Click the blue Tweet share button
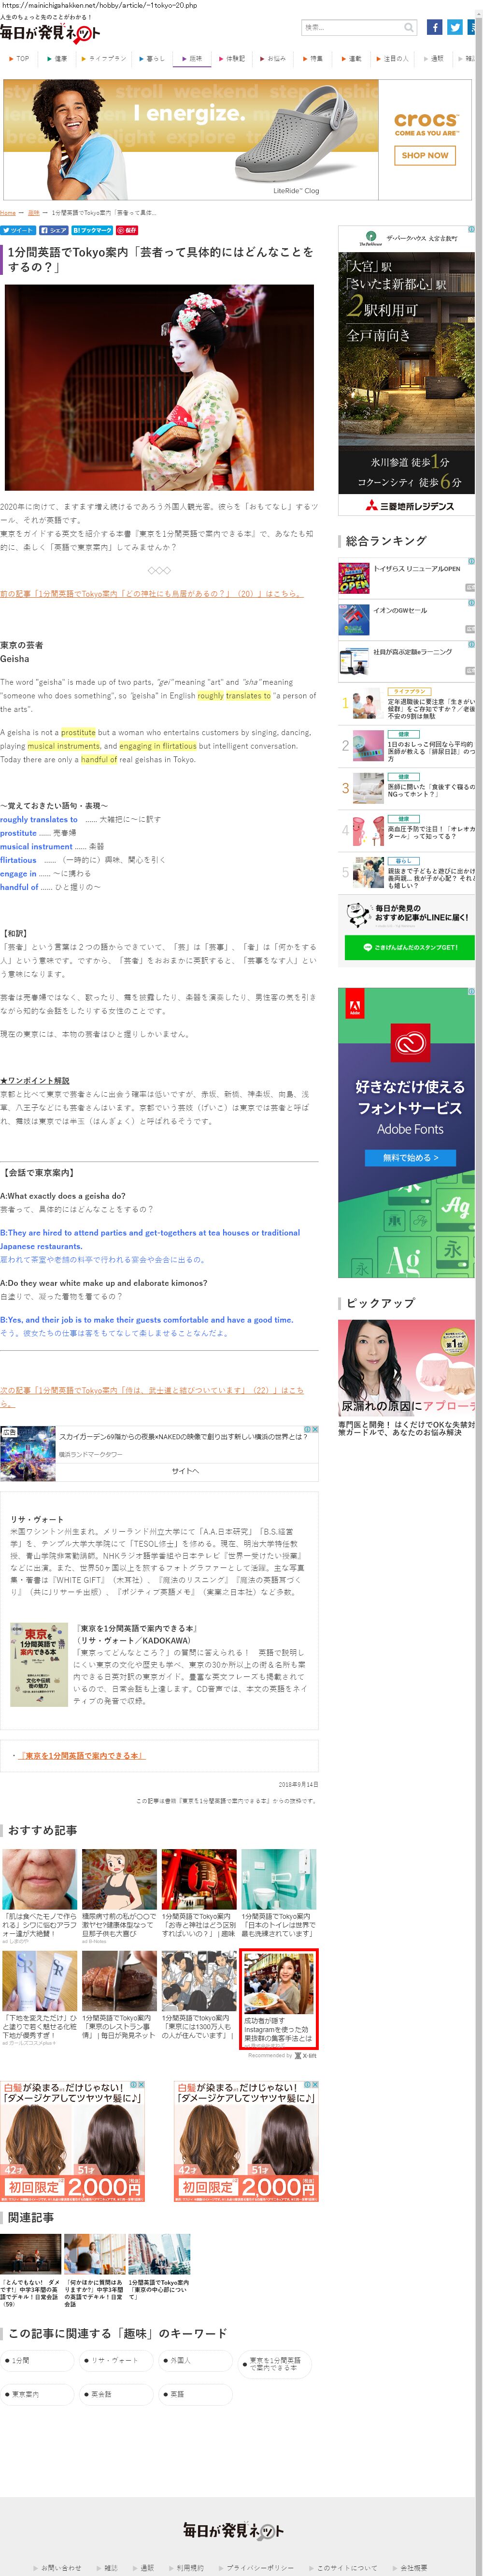Viewport: 483px width, 2576px height. [x=18, y=230]
